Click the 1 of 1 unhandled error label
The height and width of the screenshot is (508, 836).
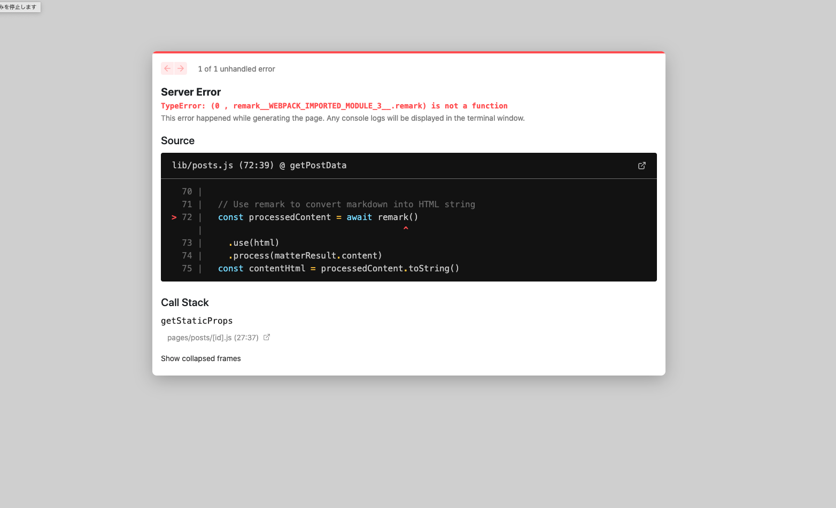point(236,69)
